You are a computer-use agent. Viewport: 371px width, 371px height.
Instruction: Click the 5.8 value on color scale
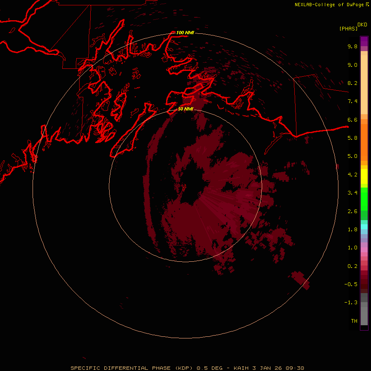352,138
